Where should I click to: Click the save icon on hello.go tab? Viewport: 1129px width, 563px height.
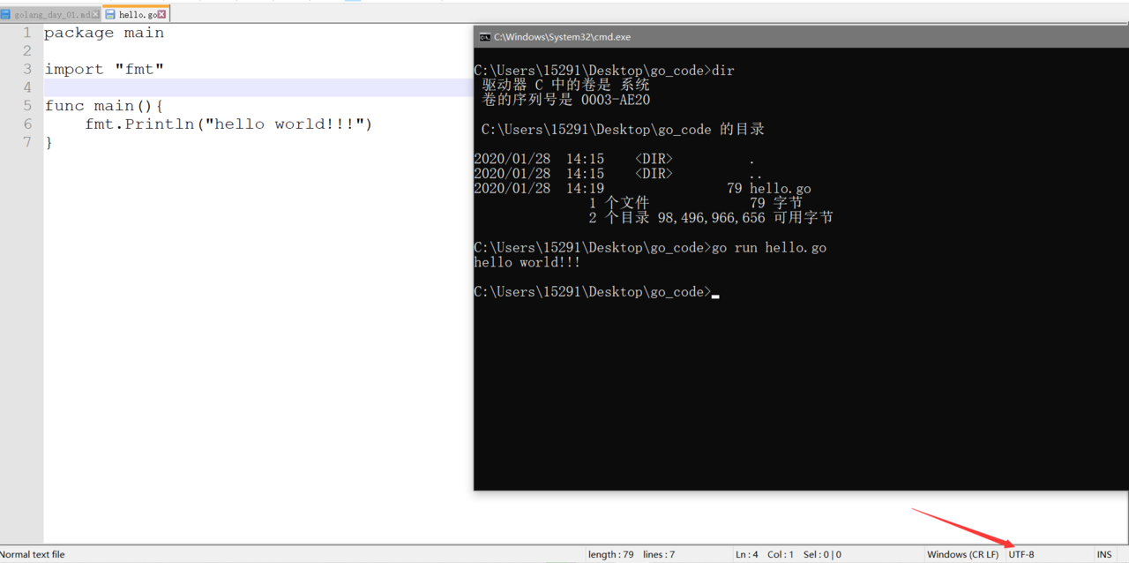pos(110,15)
